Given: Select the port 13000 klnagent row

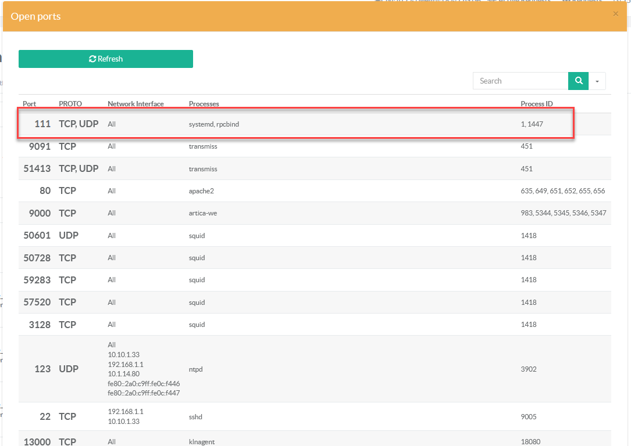Looking at the screenshot, I should (314, 440).
